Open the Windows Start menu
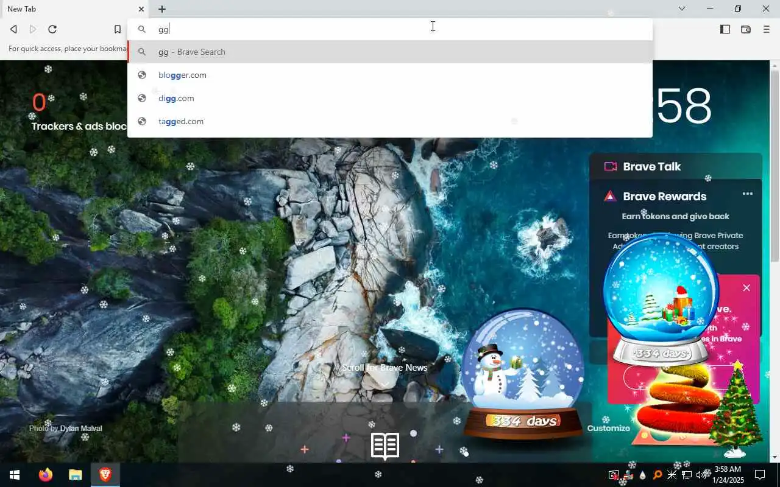This screenshot has height=487, width=780. (x=15, y=475)
